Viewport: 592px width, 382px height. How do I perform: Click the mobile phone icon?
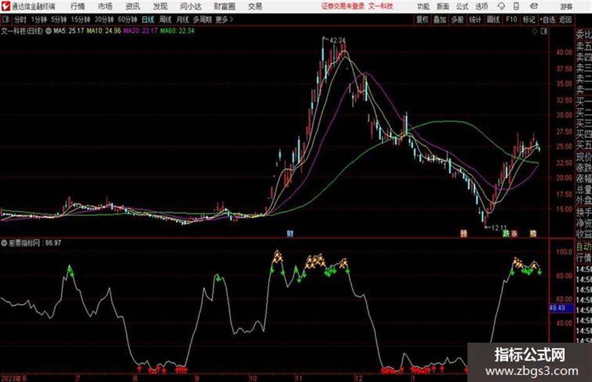516,6
